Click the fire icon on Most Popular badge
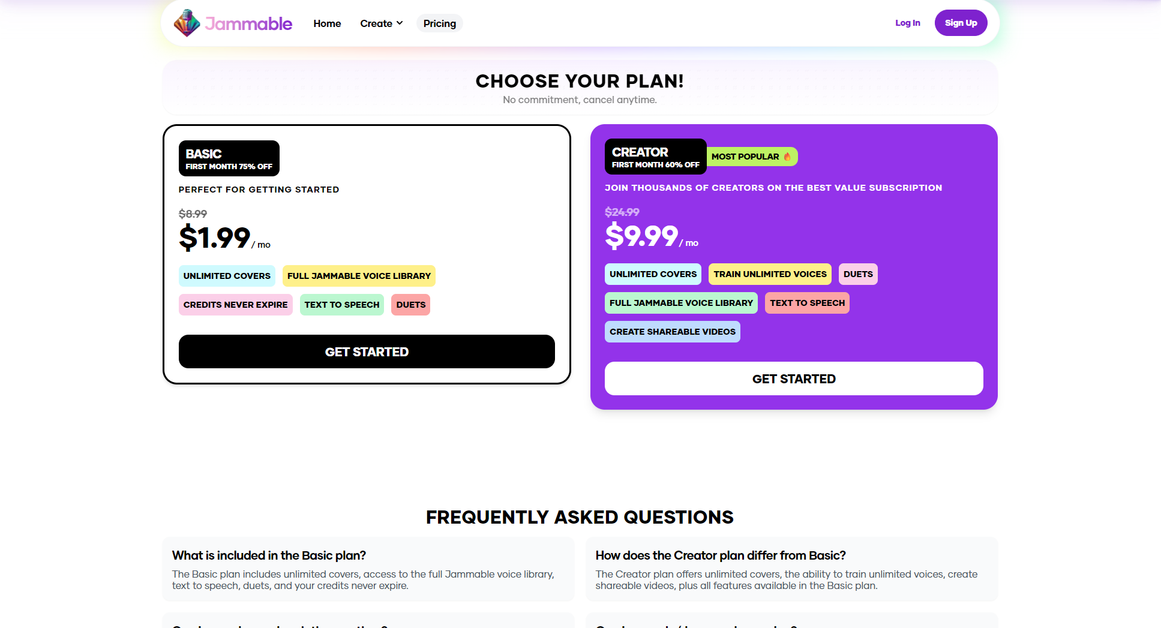Image resolution: width=1161 pixels, height=628 pixels. tap(787, 157)
